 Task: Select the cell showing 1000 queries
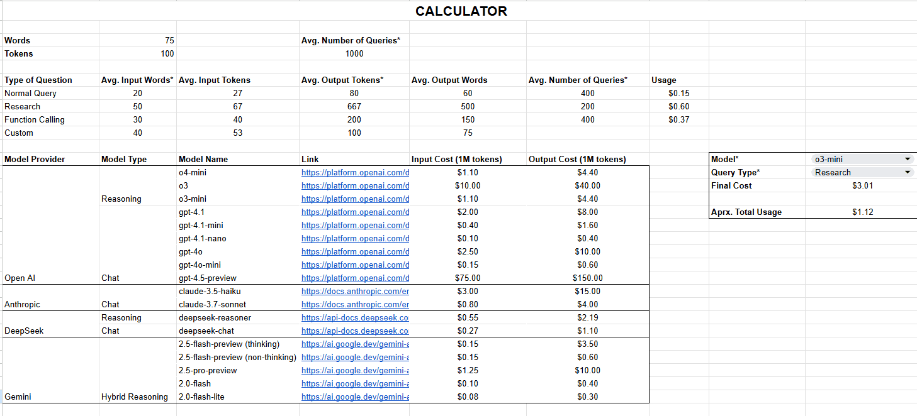click(354, 53)
